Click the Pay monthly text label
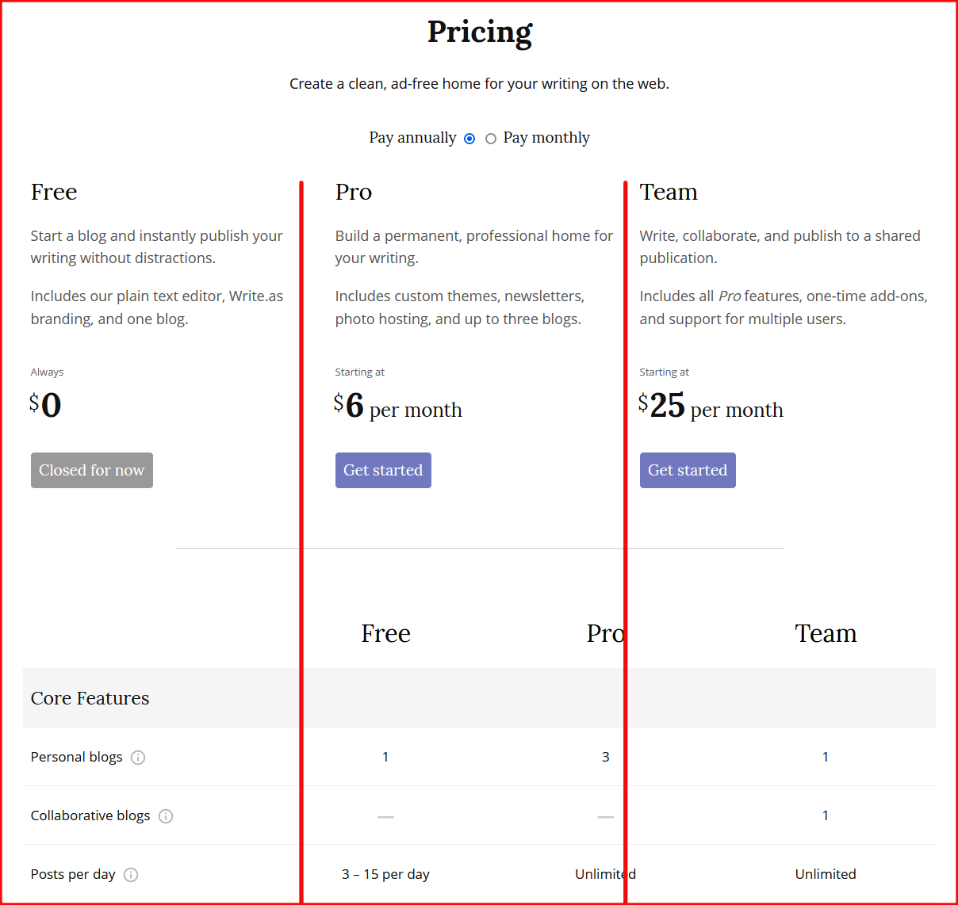Viewport: 958px width, 905px height. click(546, 138)
